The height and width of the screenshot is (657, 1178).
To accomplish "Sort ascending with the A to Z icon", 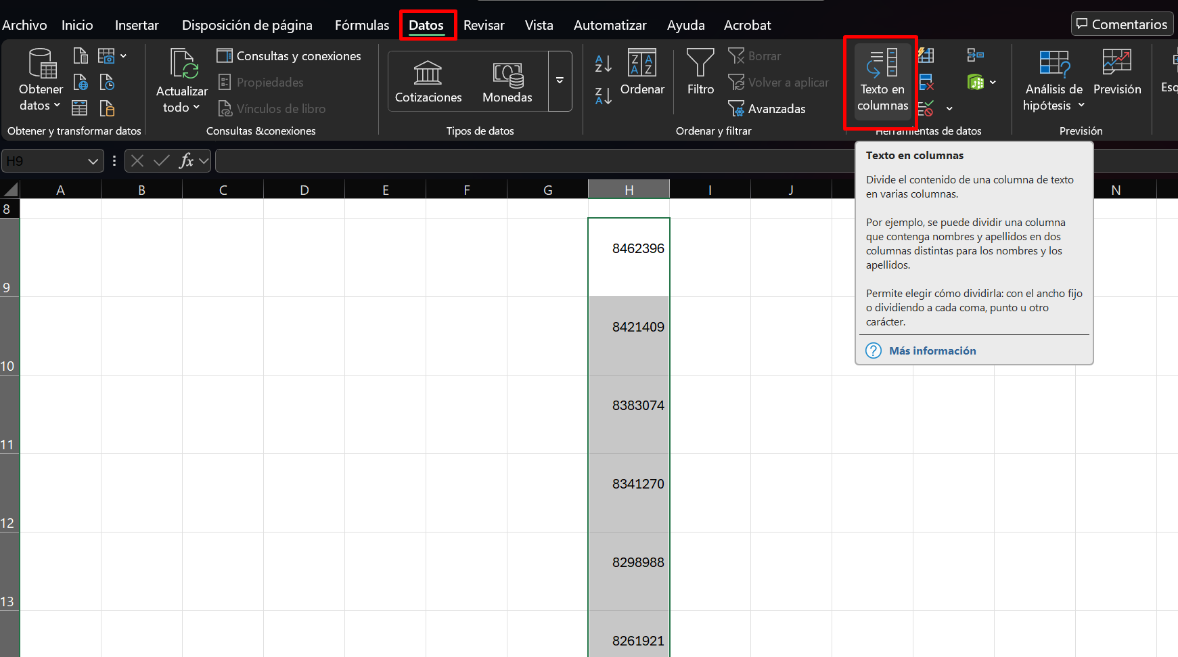I will 603,64.
